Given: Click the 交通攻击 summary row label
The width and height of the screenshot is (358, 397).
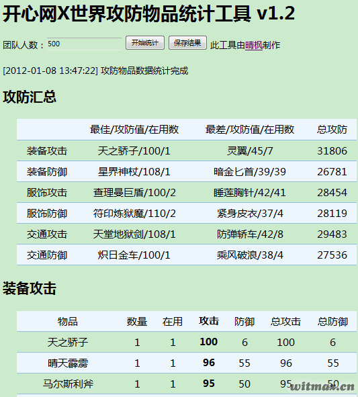Looking at the screenshot, I should pyautogui.click(x=47, y=234).
